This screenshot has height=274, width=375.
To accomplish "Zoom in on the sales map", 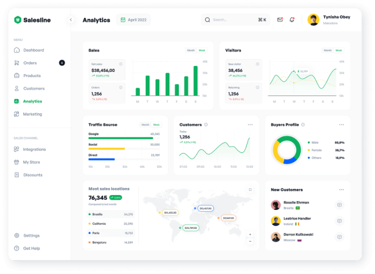I will (x=250, y=234).
